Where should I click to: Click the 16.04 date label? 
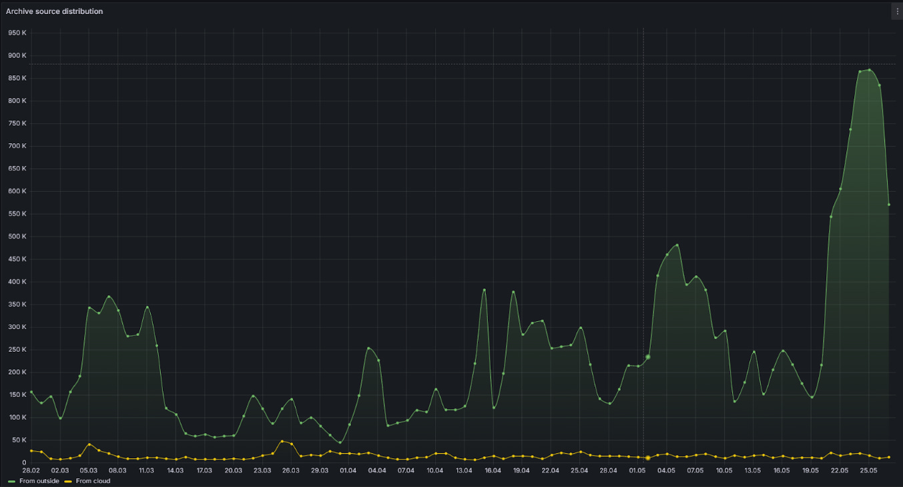493,470
